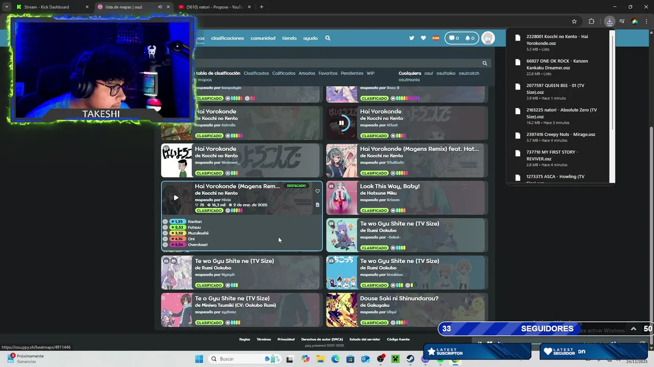Filter beatmaps by Pendientes
654x367 pixels.
352,73
